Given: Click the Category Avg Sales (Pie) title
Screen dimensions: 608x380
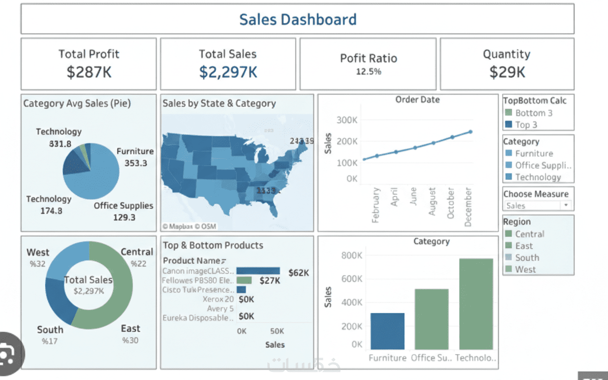Looking at the screenshot, I should [77, 103].
